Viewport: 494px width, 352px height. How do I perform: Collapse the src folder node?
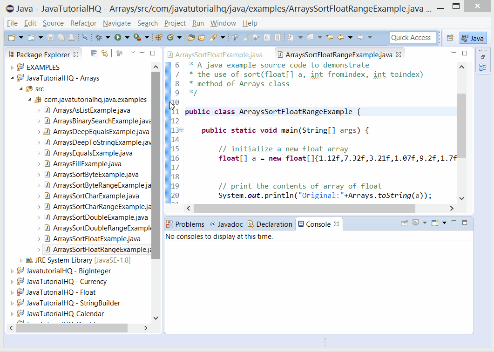[x=21, y=89]
